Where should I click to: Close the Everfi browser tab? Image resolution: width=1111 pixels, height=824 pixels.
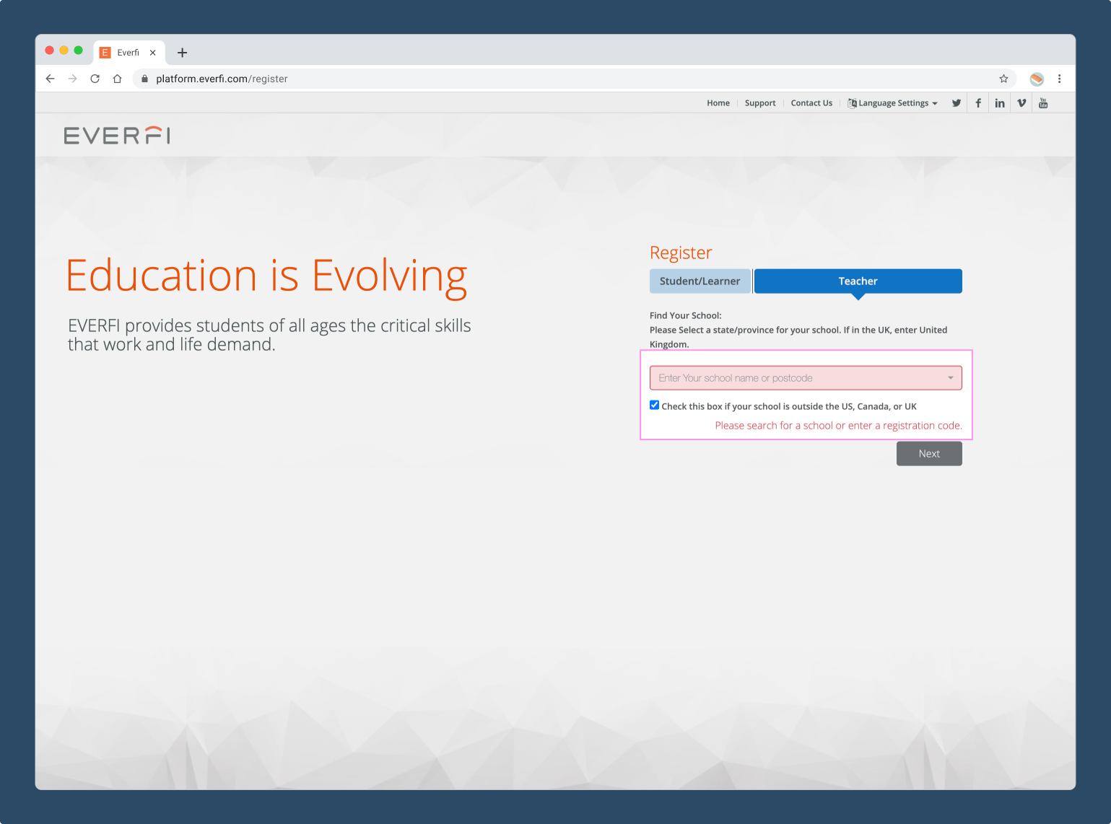tap(152, 53)
